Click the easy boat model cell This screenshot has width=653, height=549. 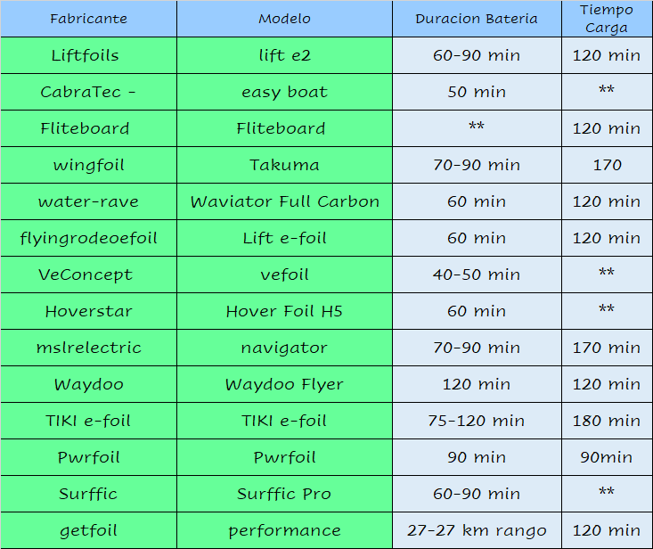(284, 92)
